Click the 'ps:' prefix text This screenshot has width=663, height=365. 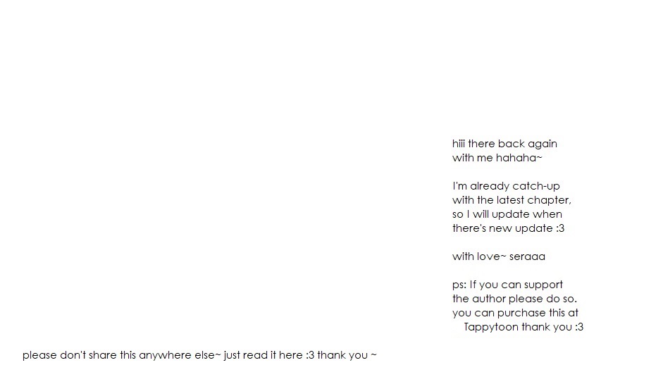click(459, 285)
